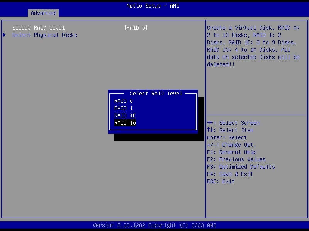
Task: Click the 'F4: Save & Exit' entry
Action: (230, 174)
